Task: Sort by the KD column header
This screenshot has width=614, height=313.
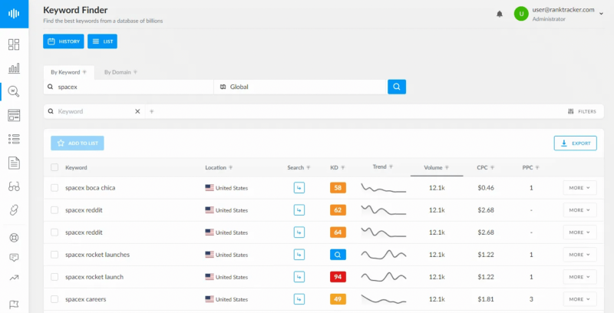Action: tap(337, 167)
